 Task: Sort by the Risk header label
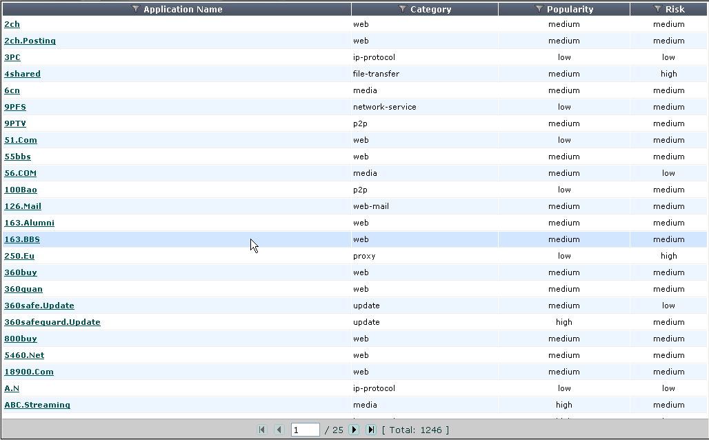coord(675,9)
